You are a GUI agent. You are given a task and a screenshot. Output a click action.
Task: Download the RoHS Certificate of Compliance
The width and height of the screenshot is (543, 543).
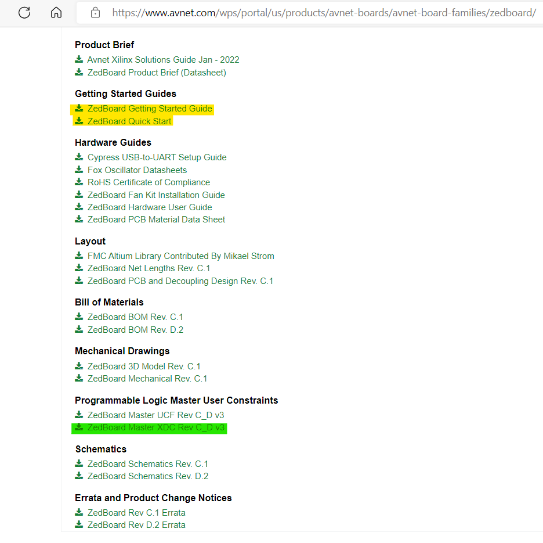[x=149, y=182]
